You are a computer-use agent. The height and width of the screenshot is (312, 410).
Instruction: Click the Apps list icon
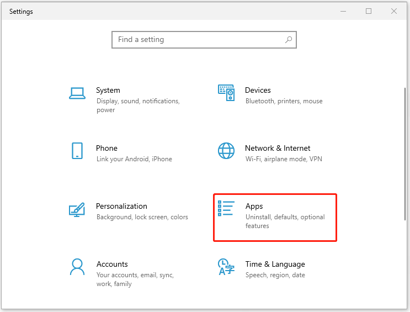[x=226, y=209]
